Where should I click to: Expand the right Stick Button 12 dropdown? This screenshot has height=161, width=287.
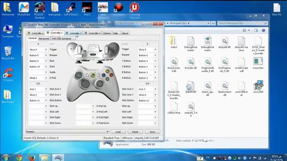155,100
